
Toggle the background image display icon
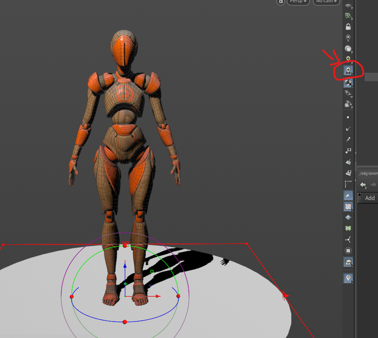[348, 262]
